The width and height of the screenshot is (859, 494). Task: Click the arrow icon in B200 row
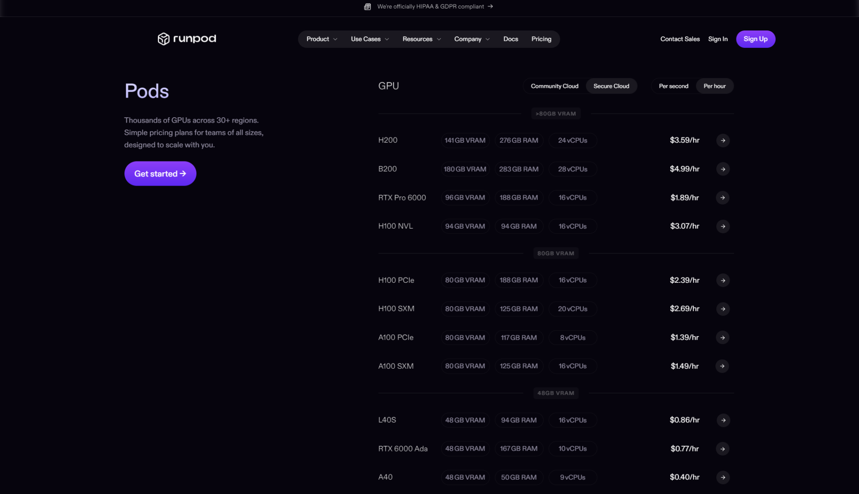(x=723, y=169)
